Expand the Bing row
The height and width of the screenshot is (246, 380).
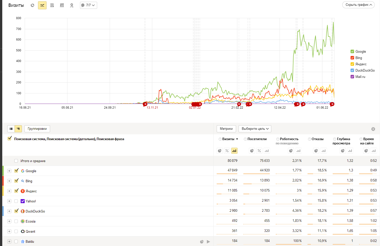[x=9, y=181]
